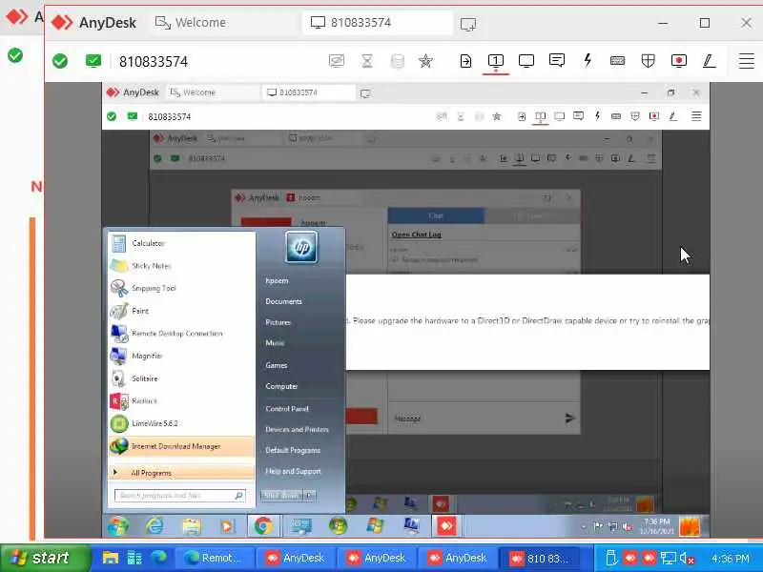Image resolution: width=763 pixels, height=572 pixels.
Task: Activate the whiteboard pen icon in outer toolbar
Action: pyautogui.click(x=709, y=61)
